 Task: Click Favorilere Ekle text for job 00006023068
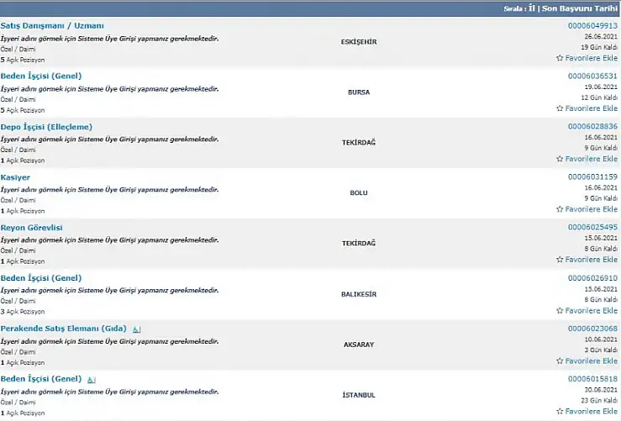tap(592, 360)
